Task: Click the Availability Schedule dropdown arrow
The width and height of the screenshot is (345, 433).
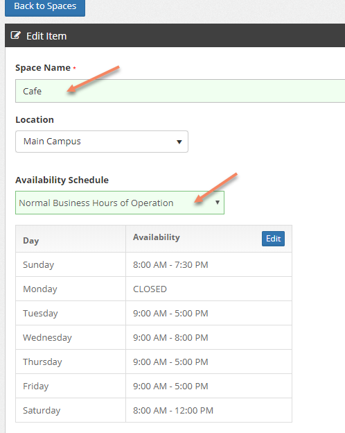Action: [x=218, y=203]
